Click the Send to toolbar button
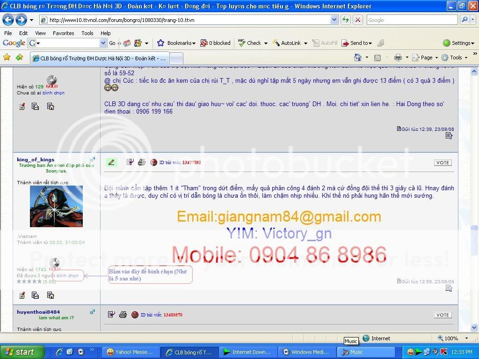This screenshot has width=479, height=359. (356, 43)
